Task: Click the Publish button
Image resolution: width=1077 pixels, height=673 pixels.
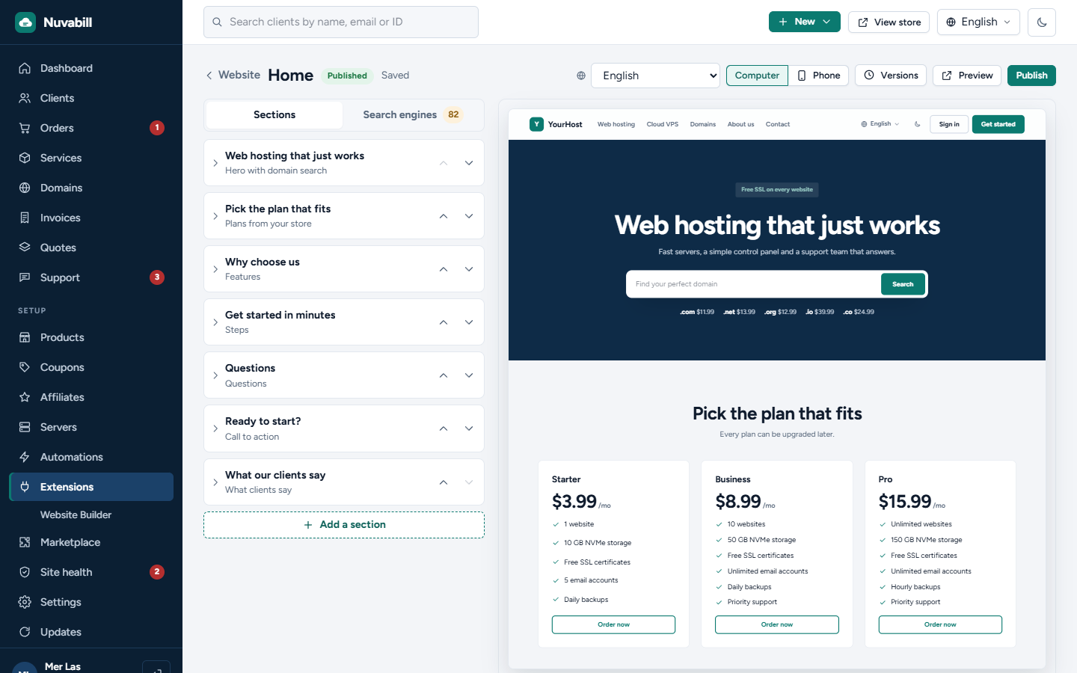Action: coord(1031,76)
